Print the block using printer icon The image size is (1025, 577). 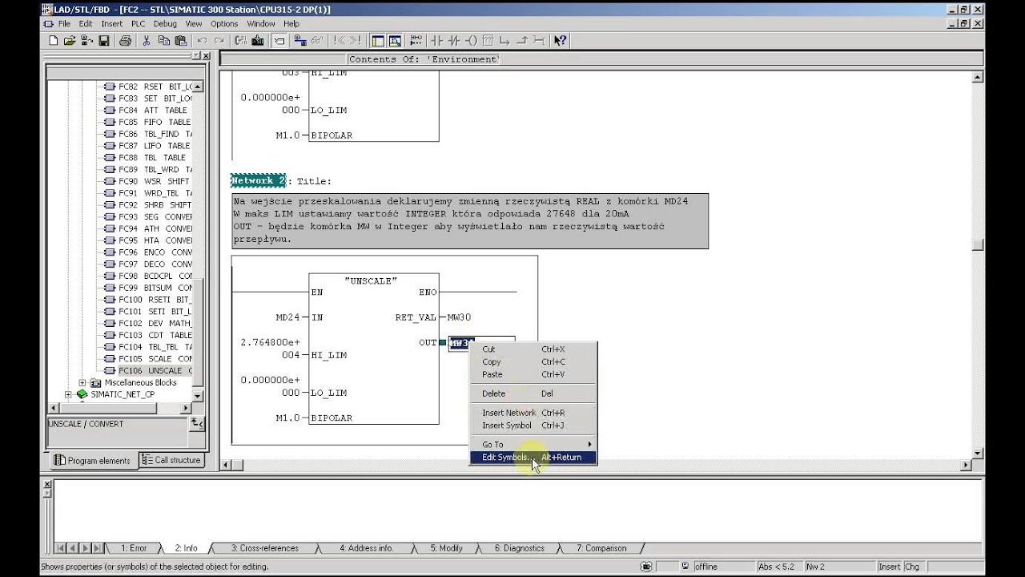[x=126, y=41]
